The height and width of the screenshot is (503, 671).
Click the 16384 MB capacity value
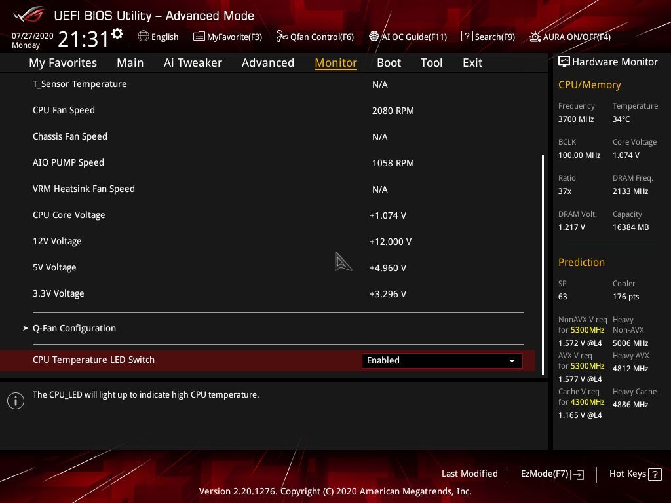[x=630, y=227]
